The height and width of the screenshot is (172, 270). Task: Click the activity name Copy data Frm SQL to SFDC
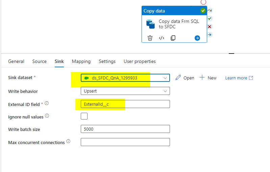pos(179,24)
